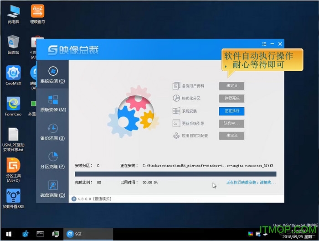Click version text 4.8.0.0 [普通模式]

pos(95,199)
